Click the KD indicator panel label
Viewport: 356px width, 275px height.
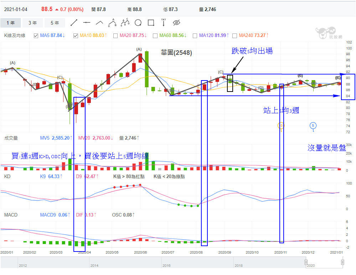[x=7, y=176]
